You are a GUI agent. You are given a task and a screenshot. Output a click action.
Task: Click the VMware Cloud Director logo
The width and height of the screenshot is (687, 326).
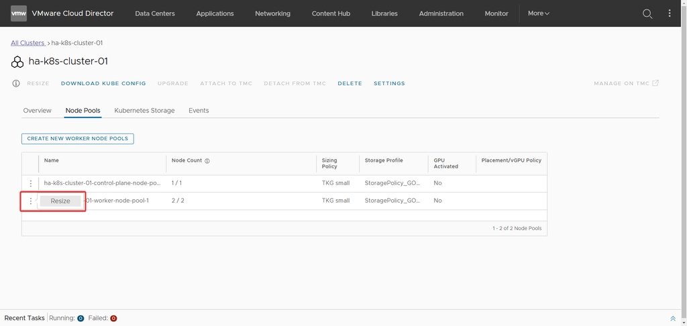point(19,13)
